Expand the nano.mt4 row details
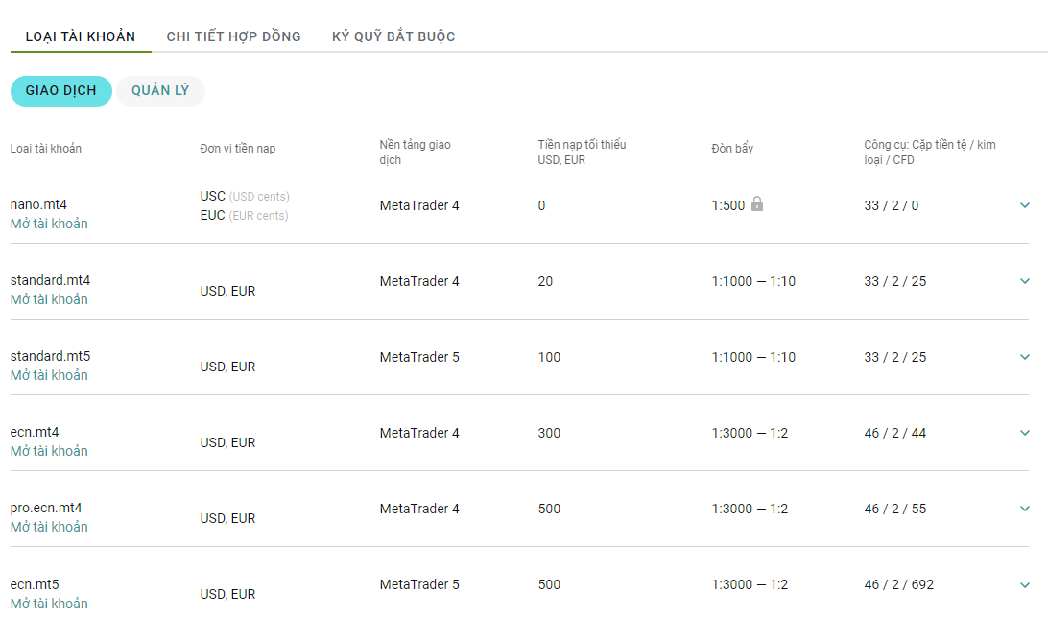1048x640 pixels. click(1025, 205)
